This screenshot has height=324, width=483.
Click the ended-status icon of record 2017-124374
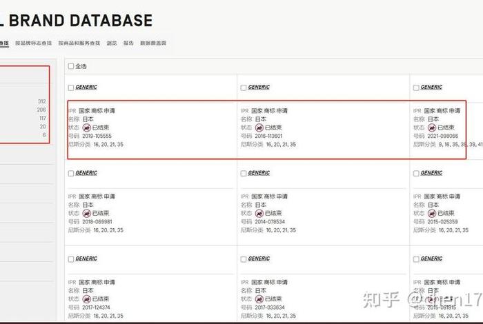(x=86, y=298)
